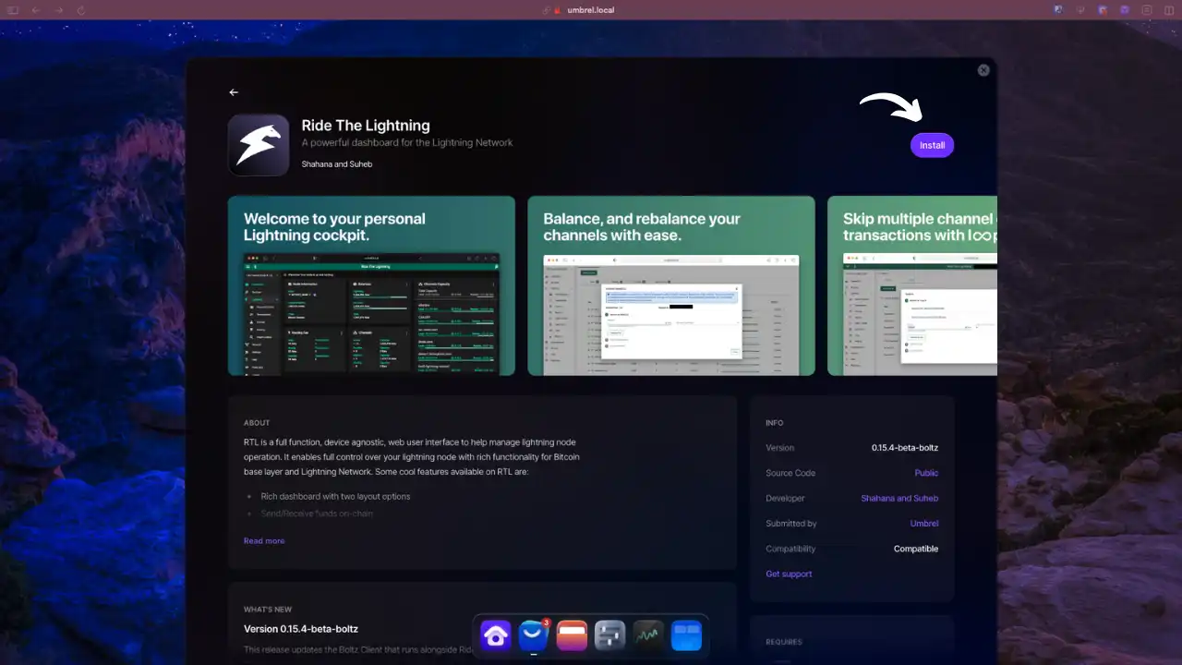Open the Settings sliders icon in the dock
The width and height of the screenshot is (1182, 665).
[609, 635]
